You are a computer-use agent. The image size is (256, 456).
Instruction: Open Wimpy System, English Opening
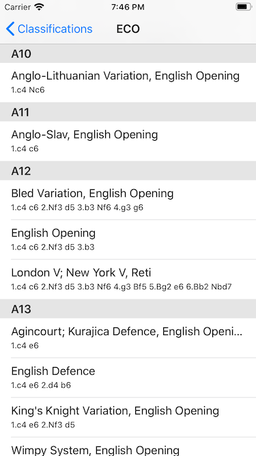pyautogui.click(x=128, y=447)
